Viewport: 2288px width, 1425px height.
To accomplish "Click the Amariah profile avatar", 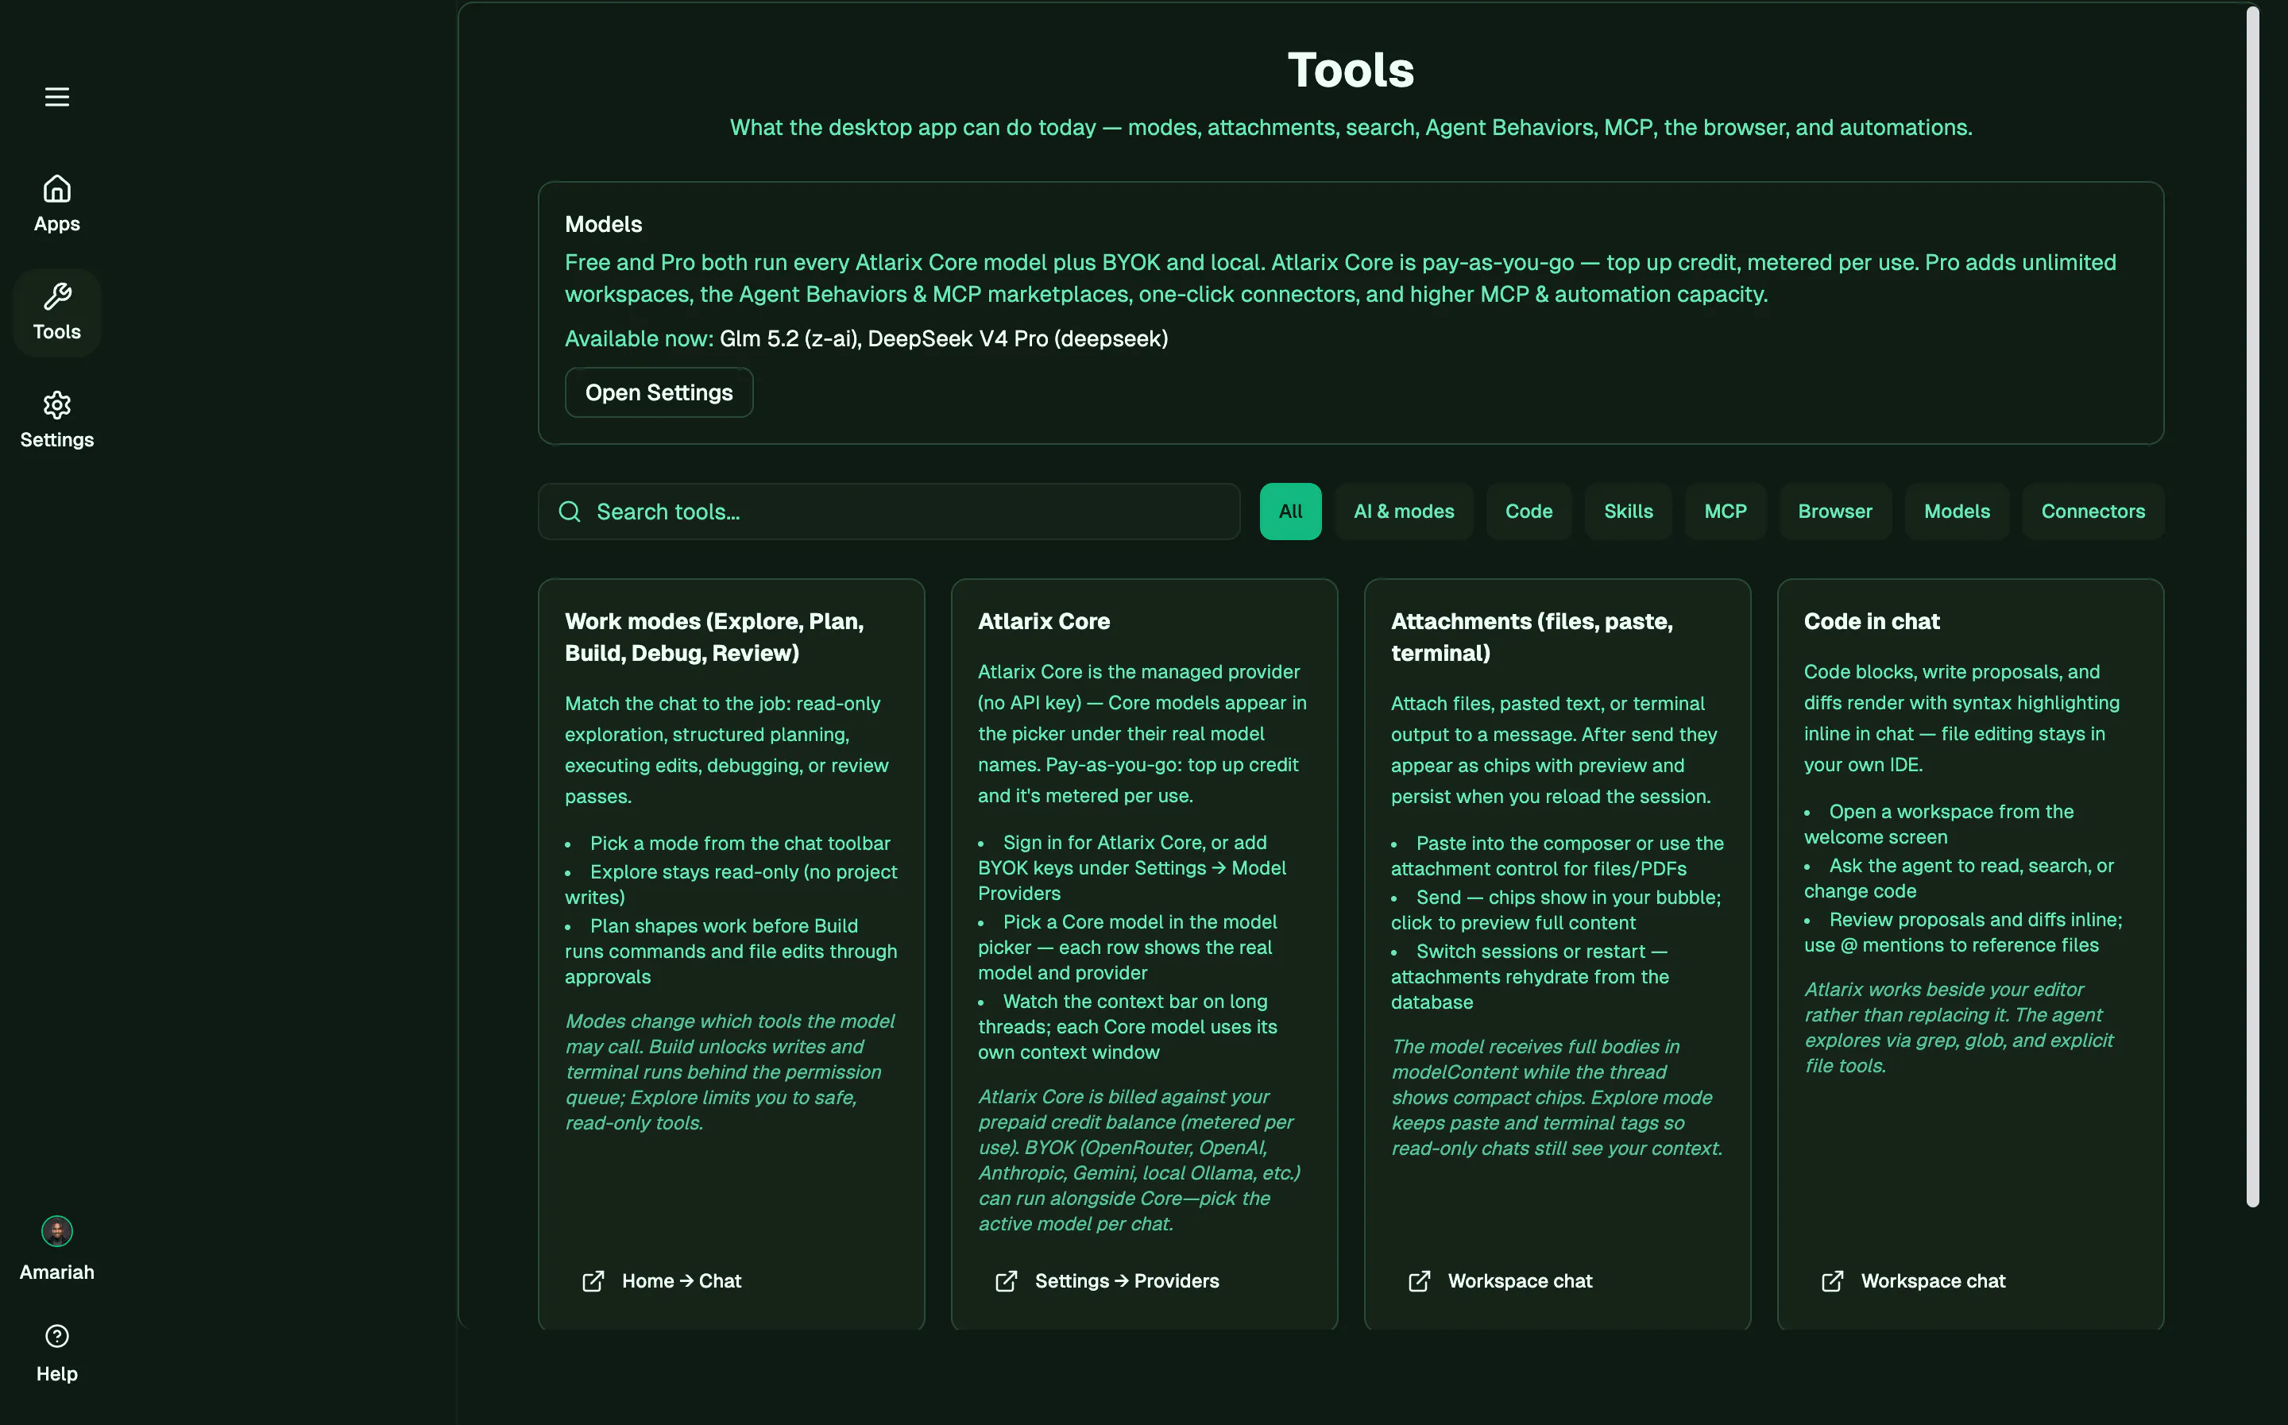I will coord(56,1231).
